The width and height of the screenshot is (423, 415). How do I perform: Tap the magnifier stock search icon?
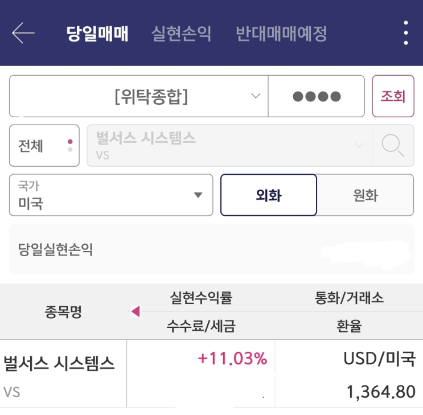393,146
